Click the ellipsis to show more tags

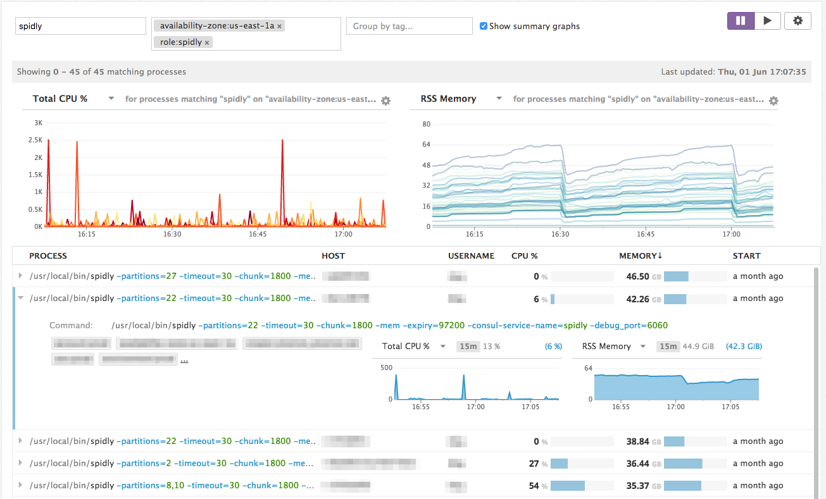click(x=184, y=360)
